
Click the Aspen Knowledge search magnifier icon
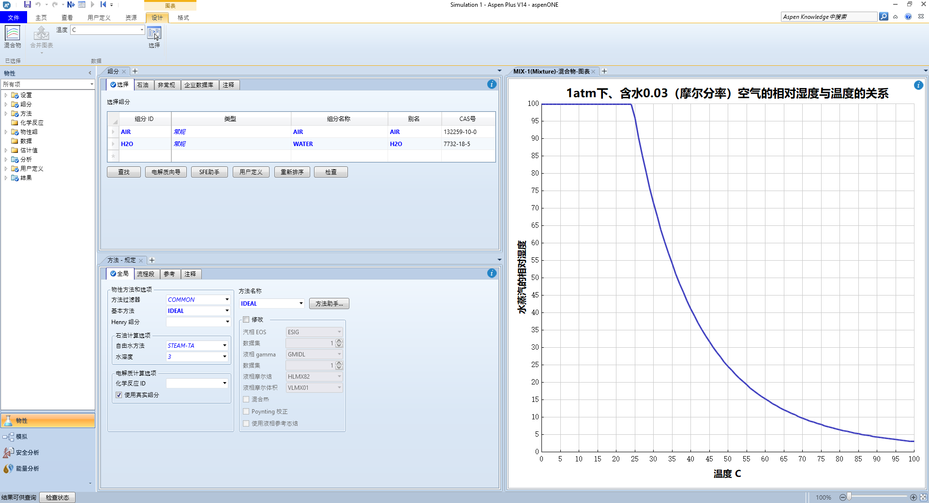(x=884, y=16)
